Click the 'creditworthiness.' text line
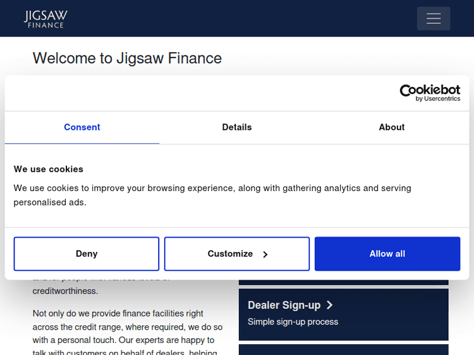 (x=65, y=291)
